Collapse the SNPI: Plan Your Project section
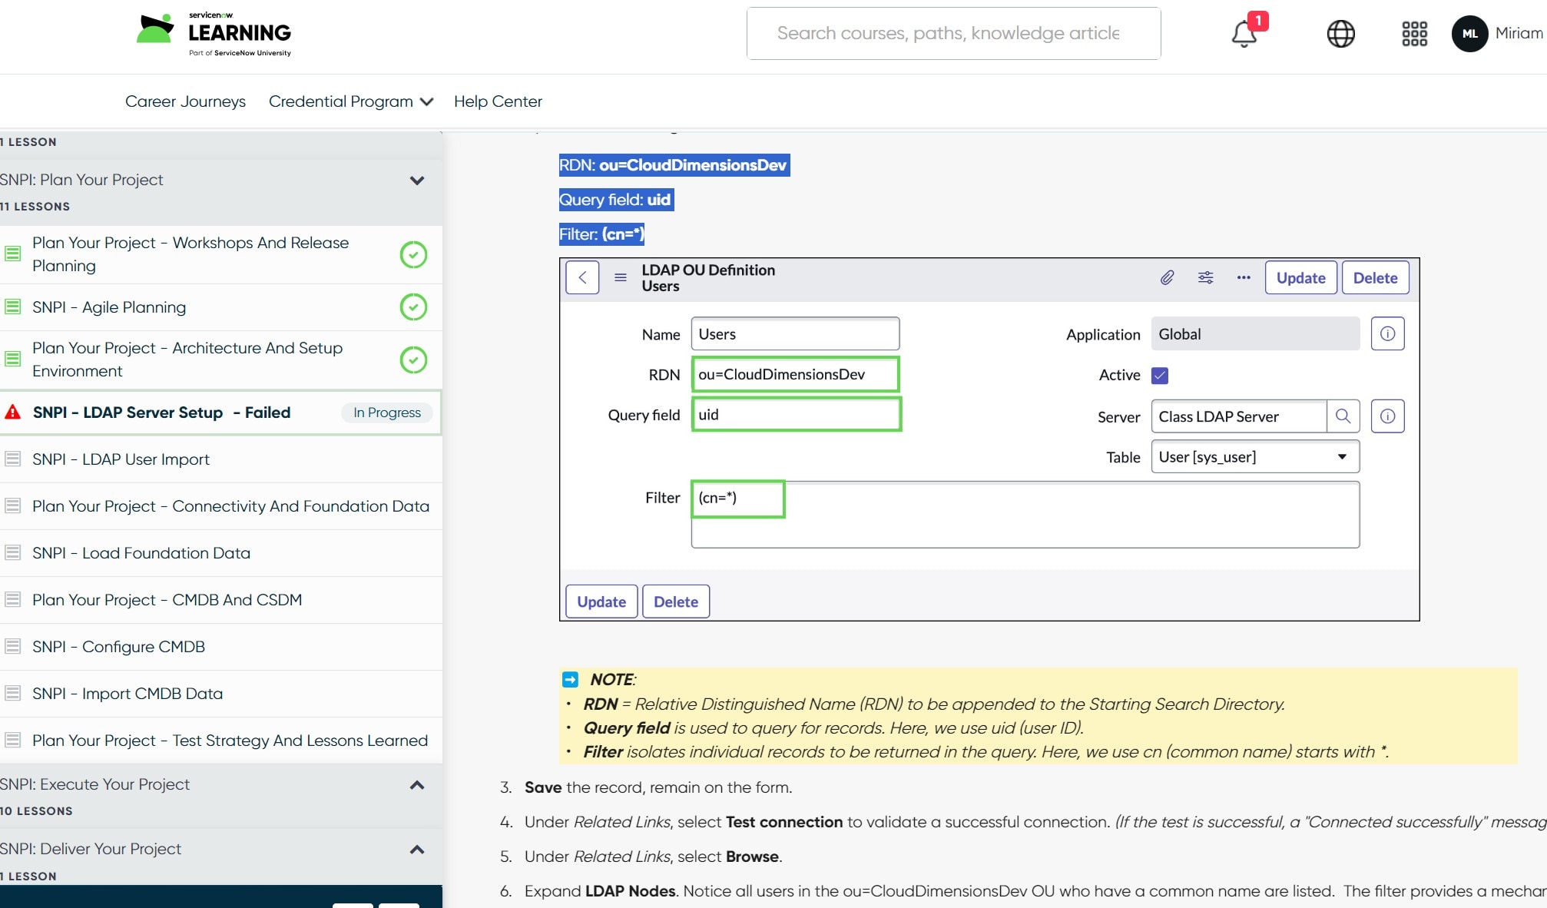 [417, 180]
